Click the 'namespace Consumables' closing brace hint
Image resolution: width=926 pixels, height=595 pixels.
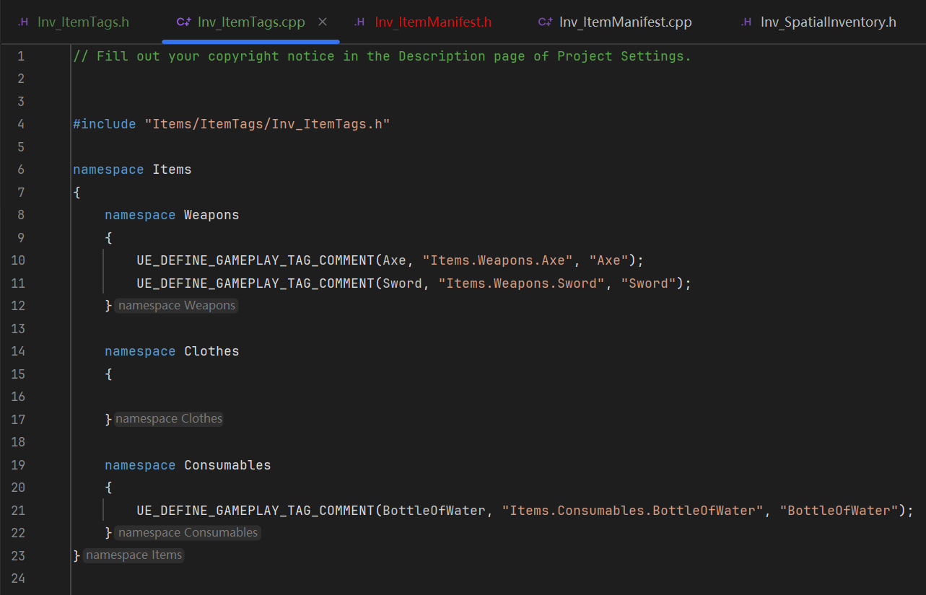pos(188,533)
